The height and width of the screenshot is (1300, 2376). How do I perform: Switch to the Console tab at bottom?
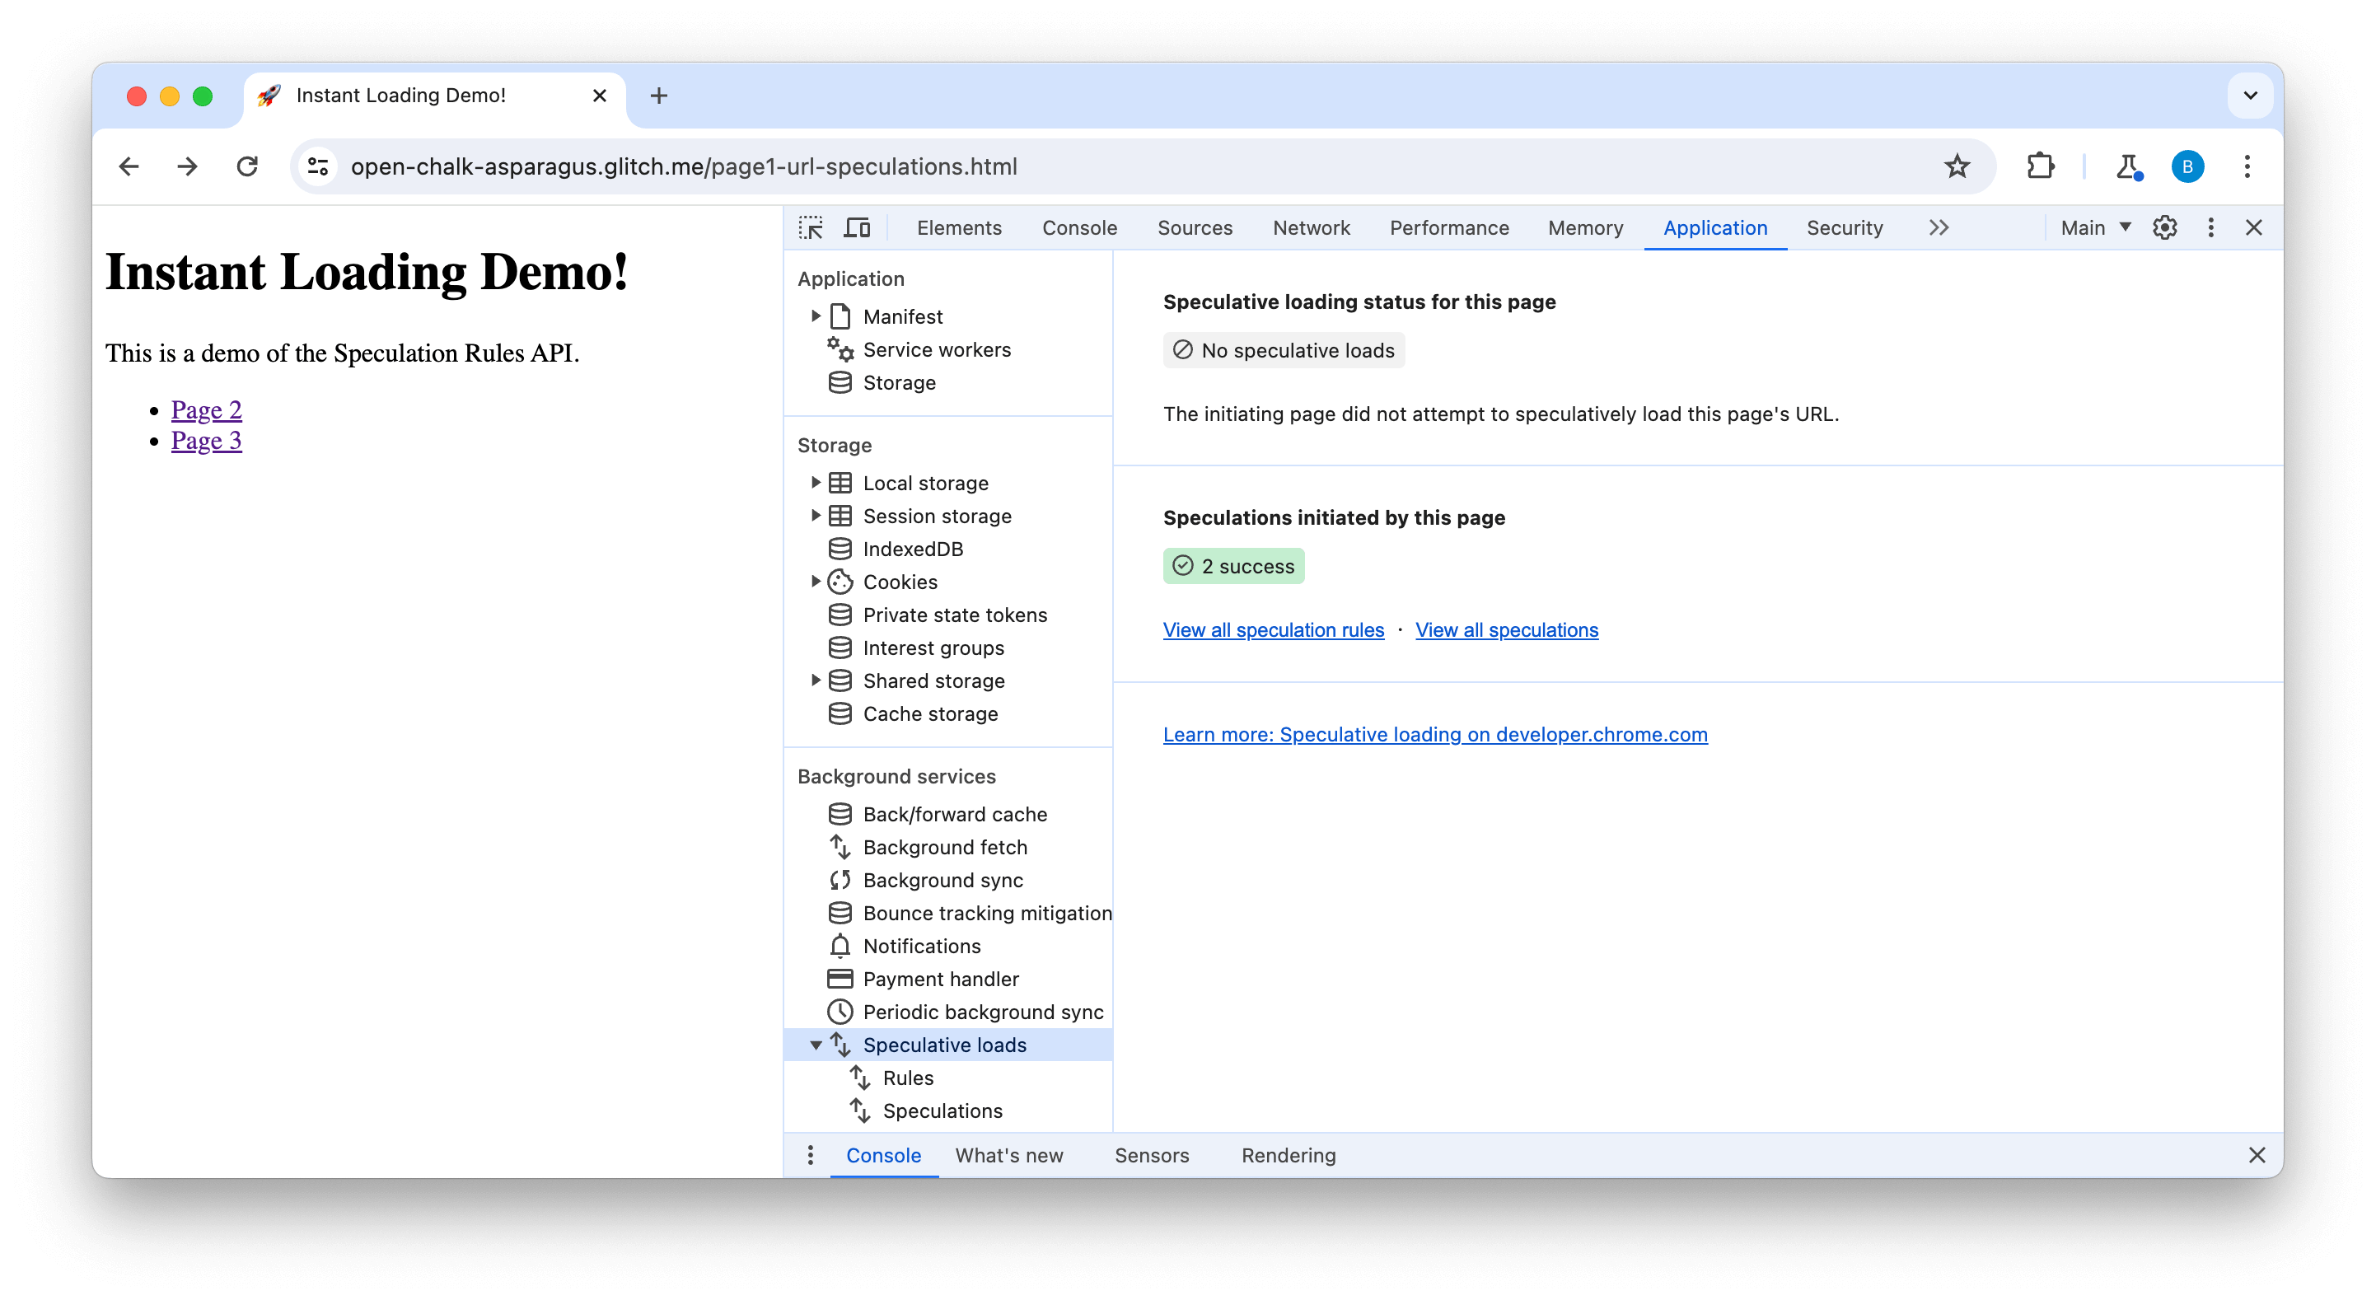[x=884, y=1154]
